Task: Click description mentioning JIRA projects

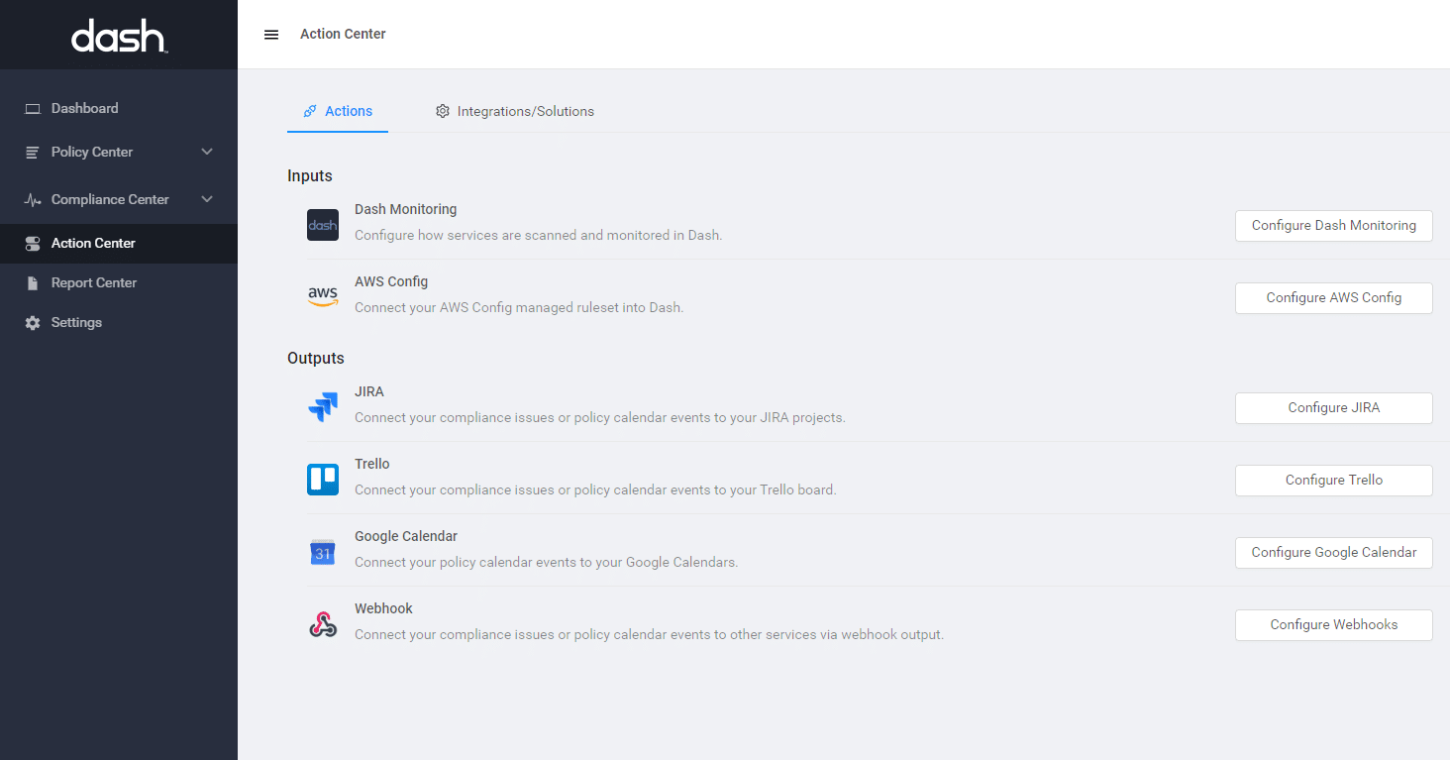Action: 600,417
